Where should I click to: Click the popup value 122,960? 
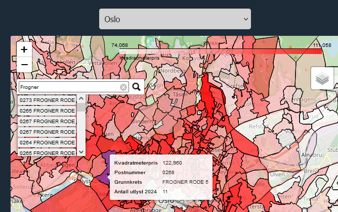pyautogui.click(x=172, y=163)
